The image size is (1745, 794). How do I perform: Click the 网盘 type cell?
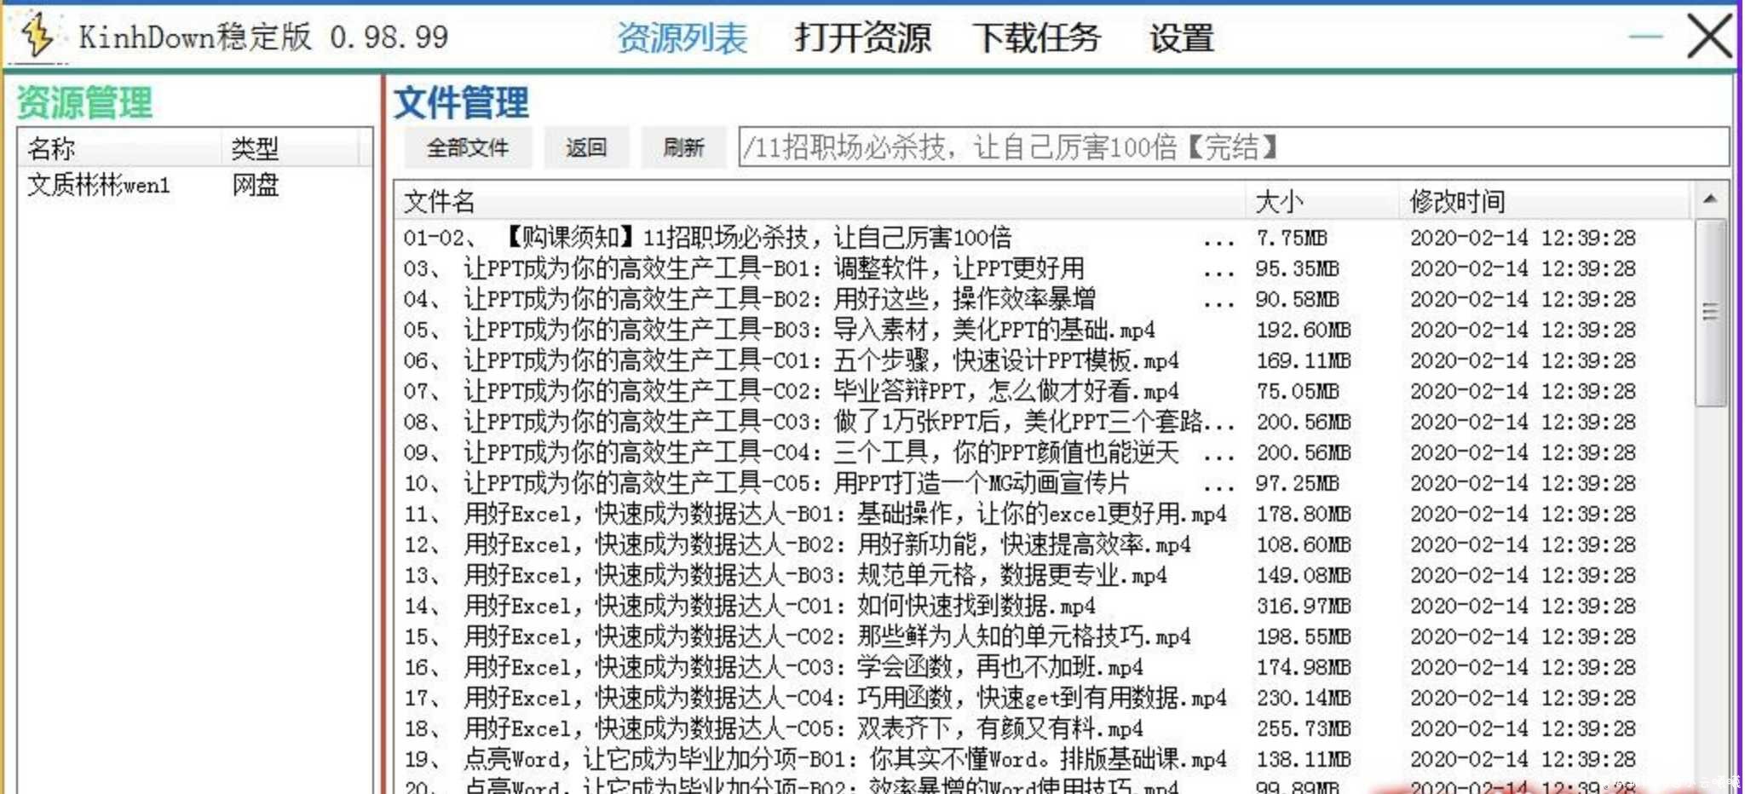tap(256, 185)
